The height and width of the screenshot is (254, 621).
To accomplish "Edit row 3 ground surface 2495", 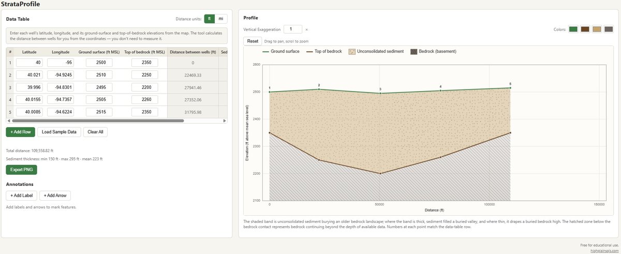I will tap(99, 87).
